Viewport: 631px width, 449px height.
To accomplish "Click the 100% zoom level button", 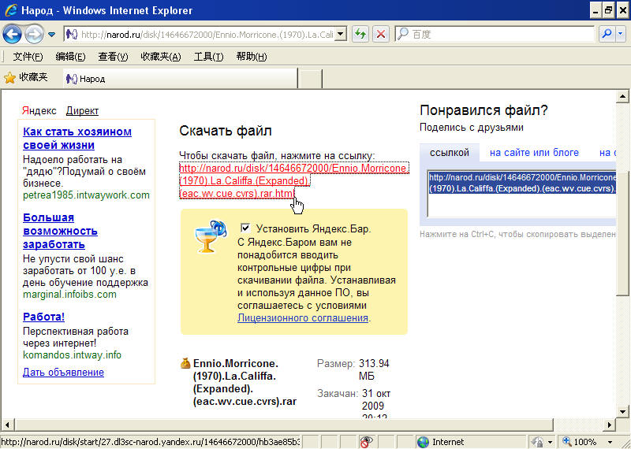I will click(581, 442).
